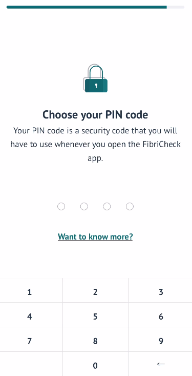Tap the backspace arrow key
Viewport: 192px width, 376px height.
160,364
